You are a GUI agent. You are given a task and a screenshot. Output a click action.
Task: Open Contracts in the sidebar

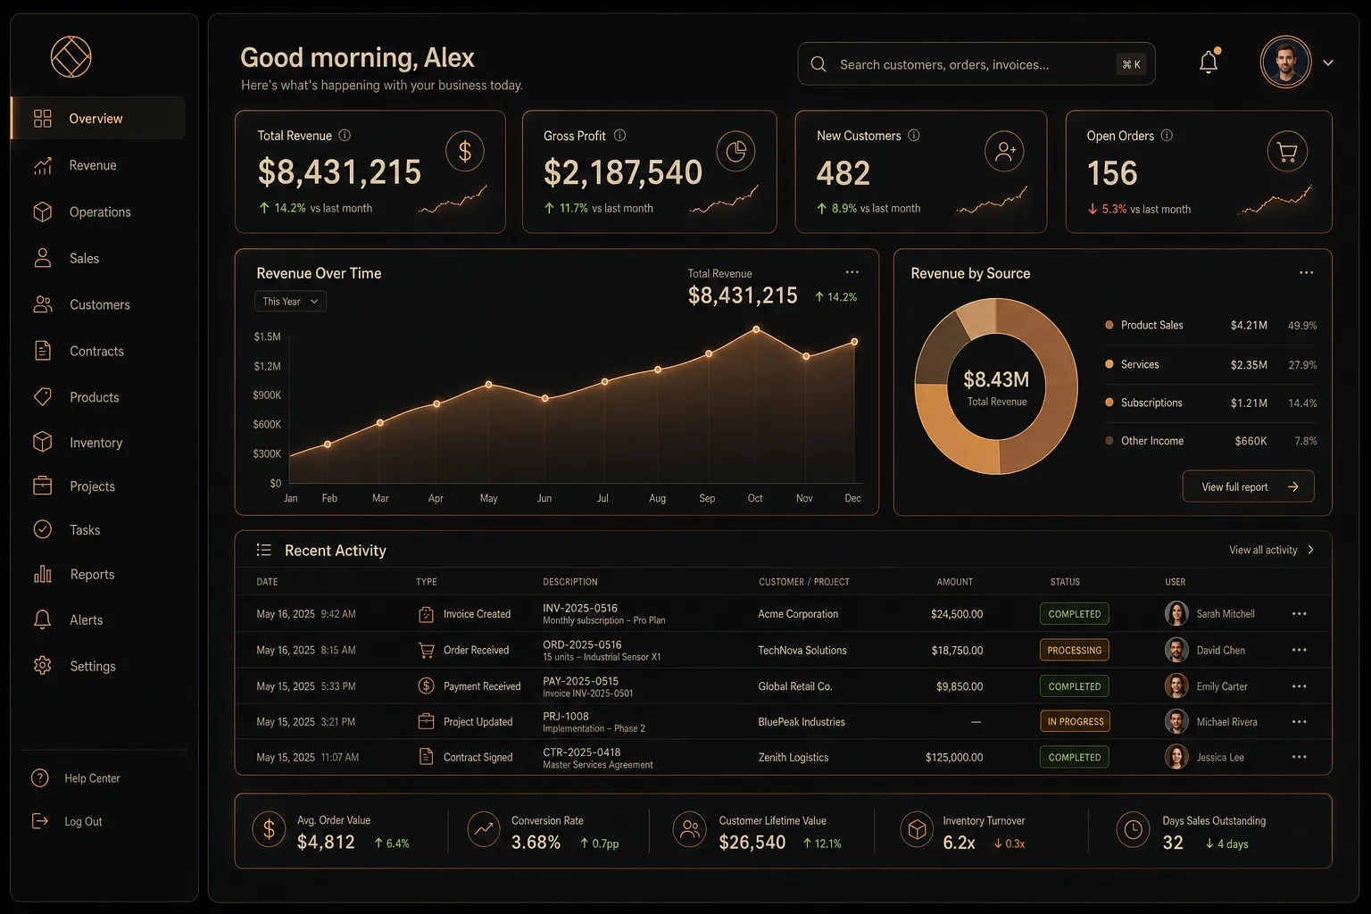[x=98, y=351]
